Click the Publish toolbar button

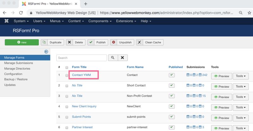98,42
